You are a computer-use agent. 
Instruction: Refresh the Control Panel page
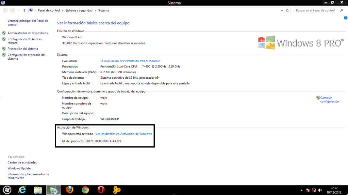tap(287, 11)
